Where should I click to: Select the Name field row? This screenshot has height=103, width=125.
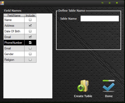[20, 20]
